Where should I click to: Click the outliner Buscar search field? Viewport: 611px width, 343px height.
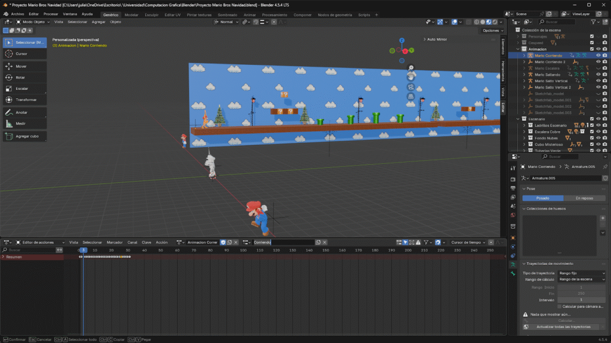558,21
